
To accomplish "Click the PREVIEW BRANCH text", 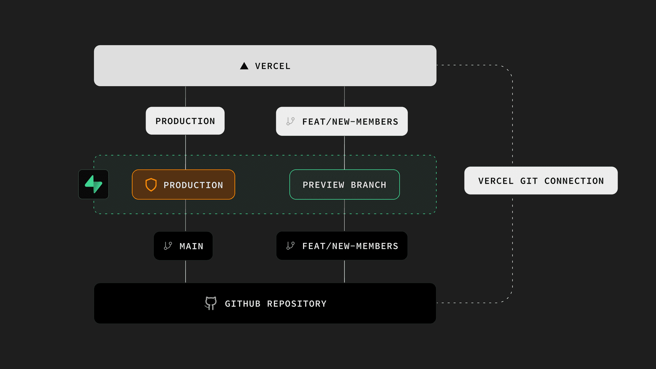I will [x=344, y=185].
